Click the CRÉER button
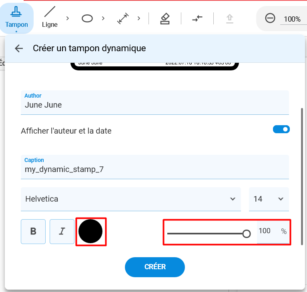This screenshot has width=307, height=292. (155, 267)
